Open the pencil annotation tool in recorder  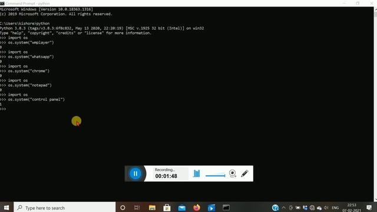pos(244,173)
